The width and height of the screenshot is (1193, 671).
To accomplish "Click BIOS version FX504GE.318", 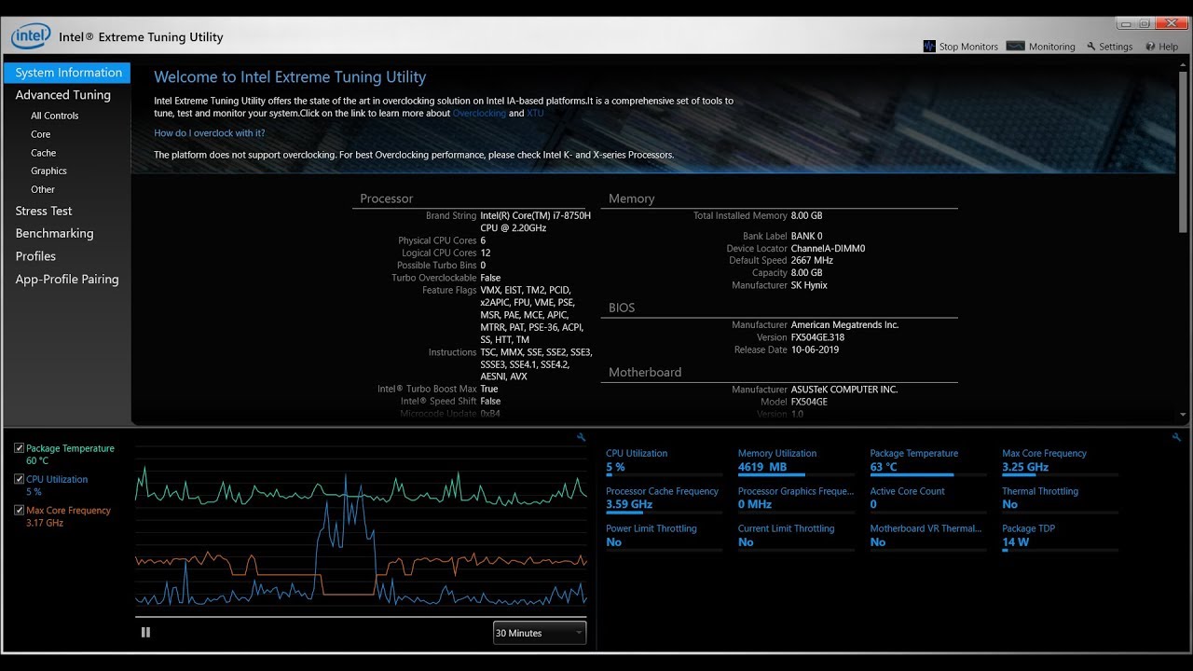I will pos(817,337).
